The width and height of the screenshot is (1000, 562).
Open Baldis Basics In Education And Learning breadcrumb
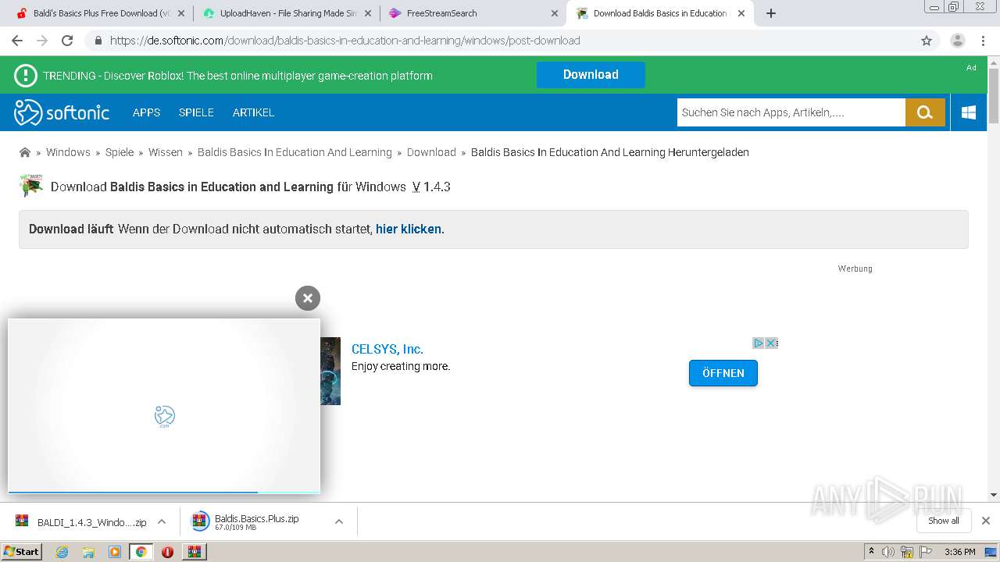point(295,152)
